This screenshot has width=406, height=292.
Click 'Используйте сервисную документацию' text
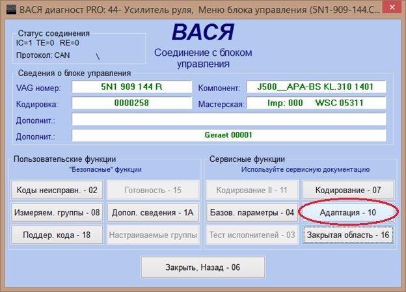coord(305,170)
